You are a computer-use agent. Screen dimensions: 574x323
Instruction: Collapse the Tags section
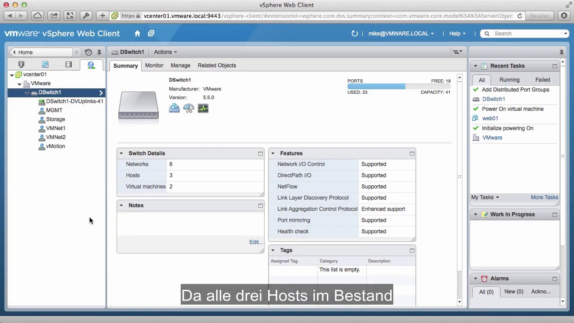[273, 250]
